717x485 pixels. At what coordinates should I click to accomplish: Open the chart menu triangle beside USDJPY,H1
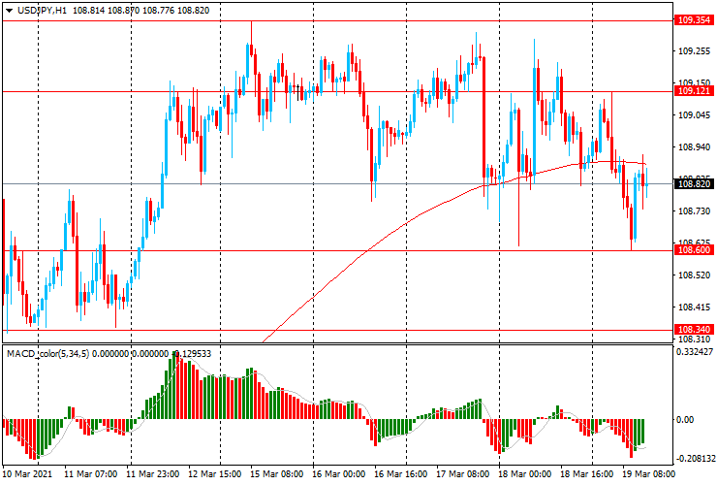tap(9, 11)
